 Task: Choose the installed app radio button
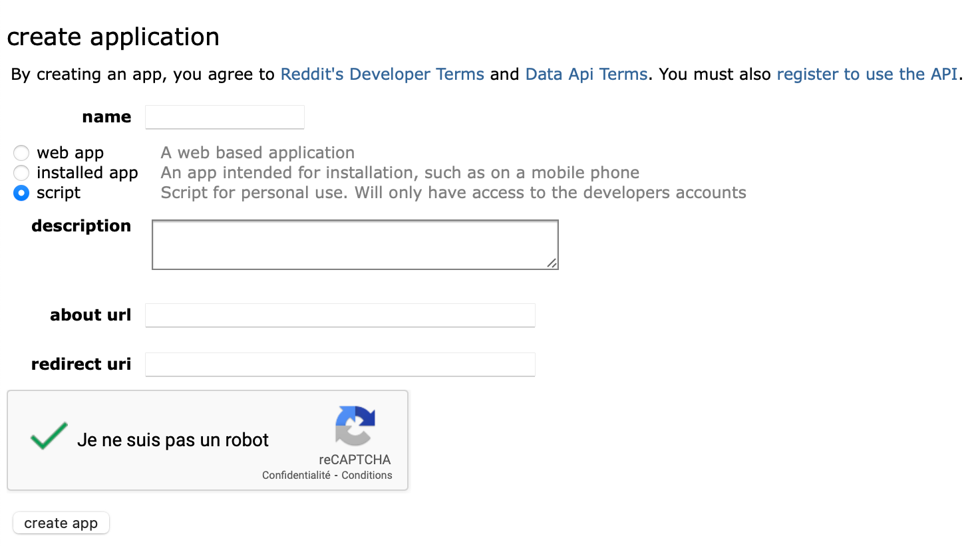pos(21,173)
